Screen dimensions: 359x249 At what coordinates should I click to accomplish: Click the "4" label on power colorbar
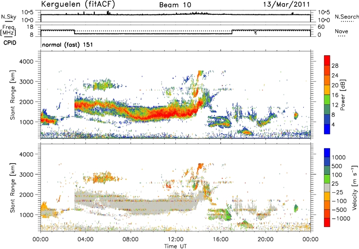(x=333, y=125)
